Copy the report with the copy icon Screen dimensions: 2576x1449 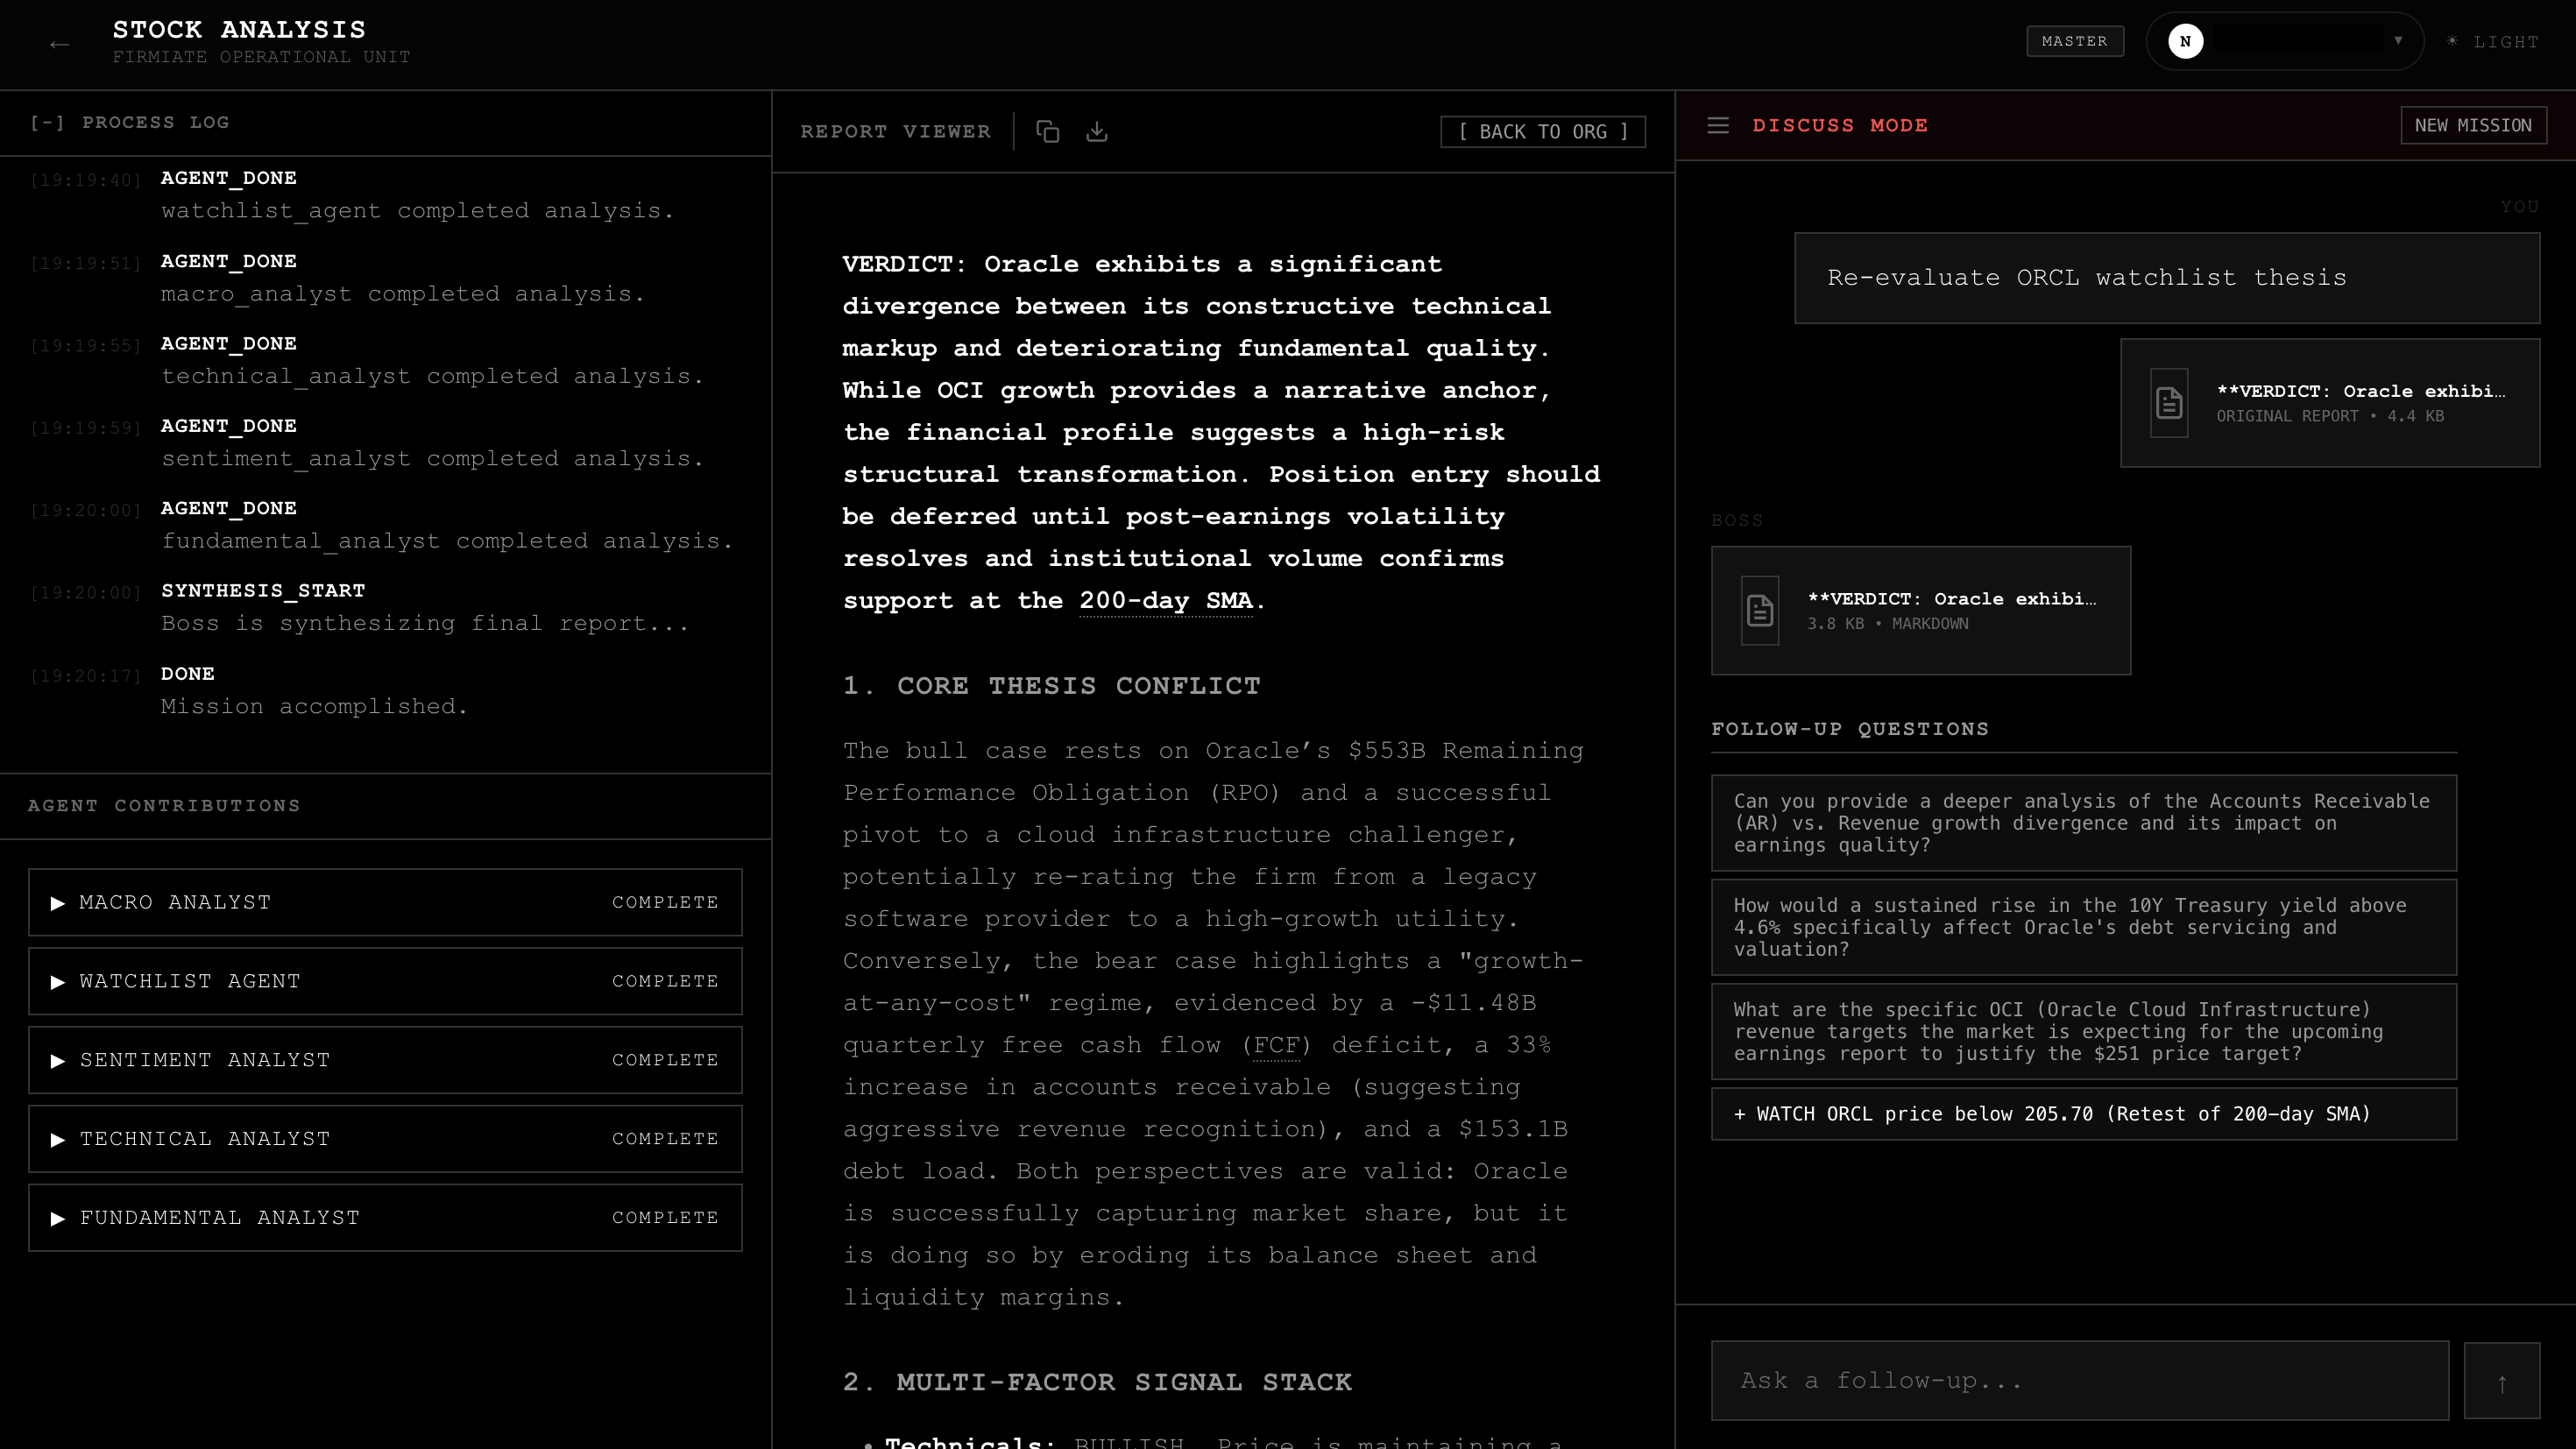[x=1047, y=131]
